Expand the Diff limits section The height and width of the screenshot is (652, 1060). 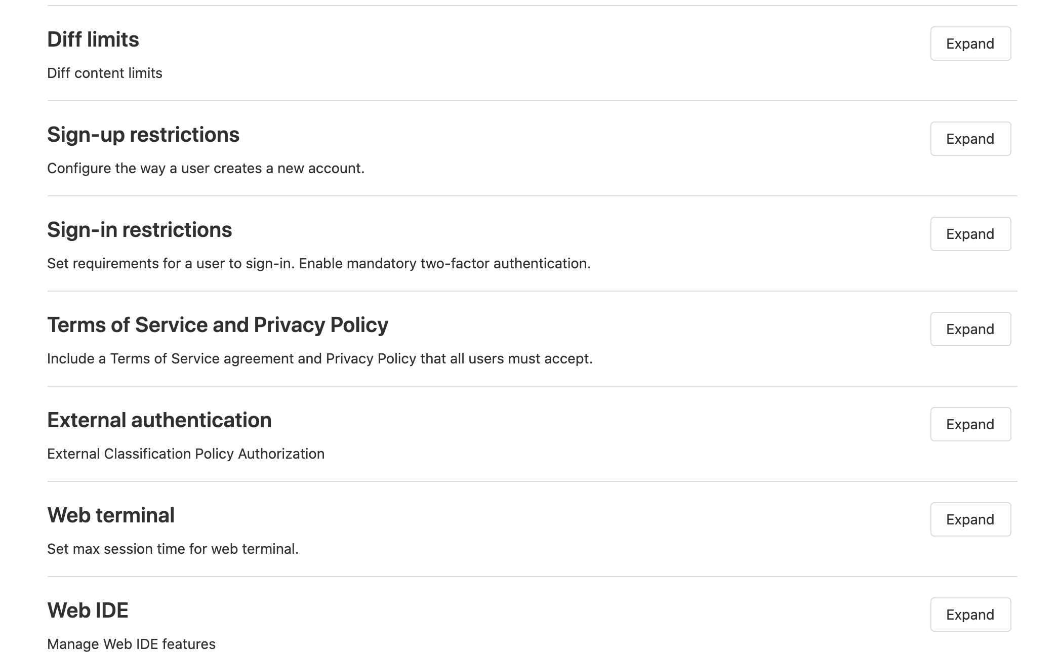(x=970, y=44)
